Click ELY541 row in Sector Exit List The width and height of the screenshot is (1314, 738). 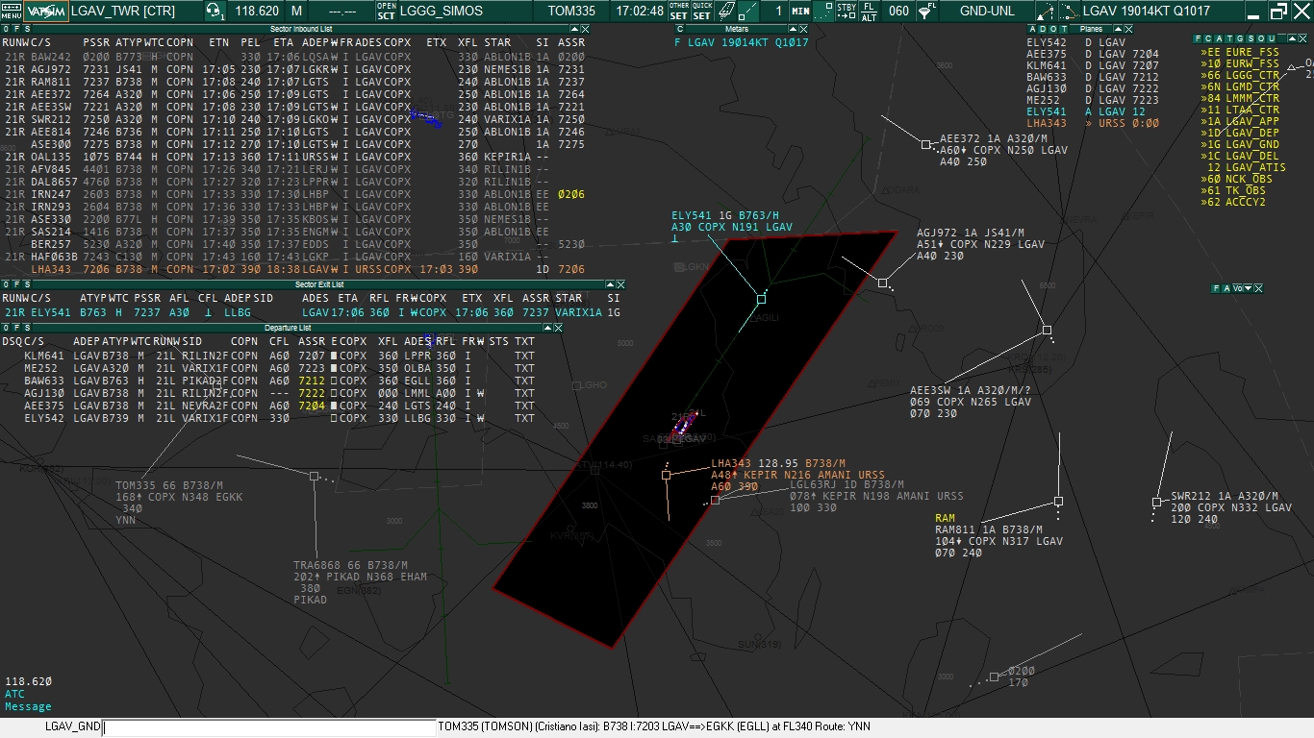(x=313, y=312)
